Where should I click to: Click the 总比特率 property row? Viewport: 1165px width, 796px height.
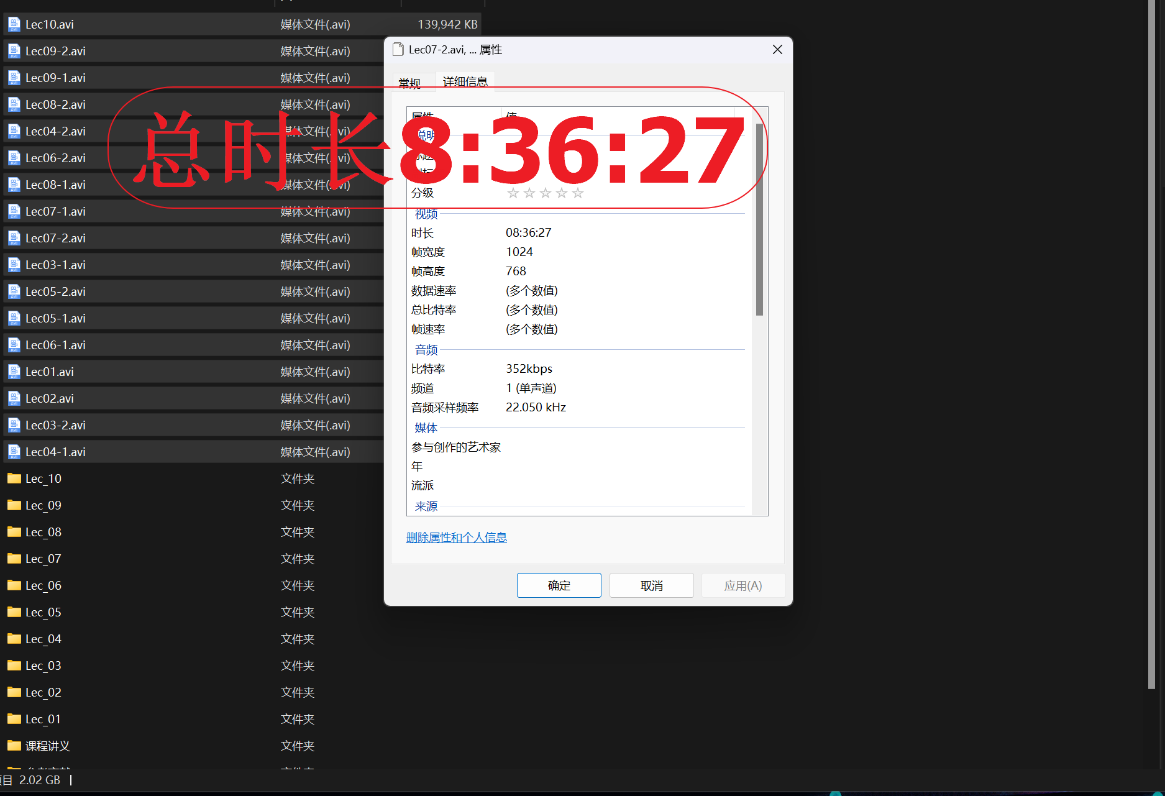578,310
